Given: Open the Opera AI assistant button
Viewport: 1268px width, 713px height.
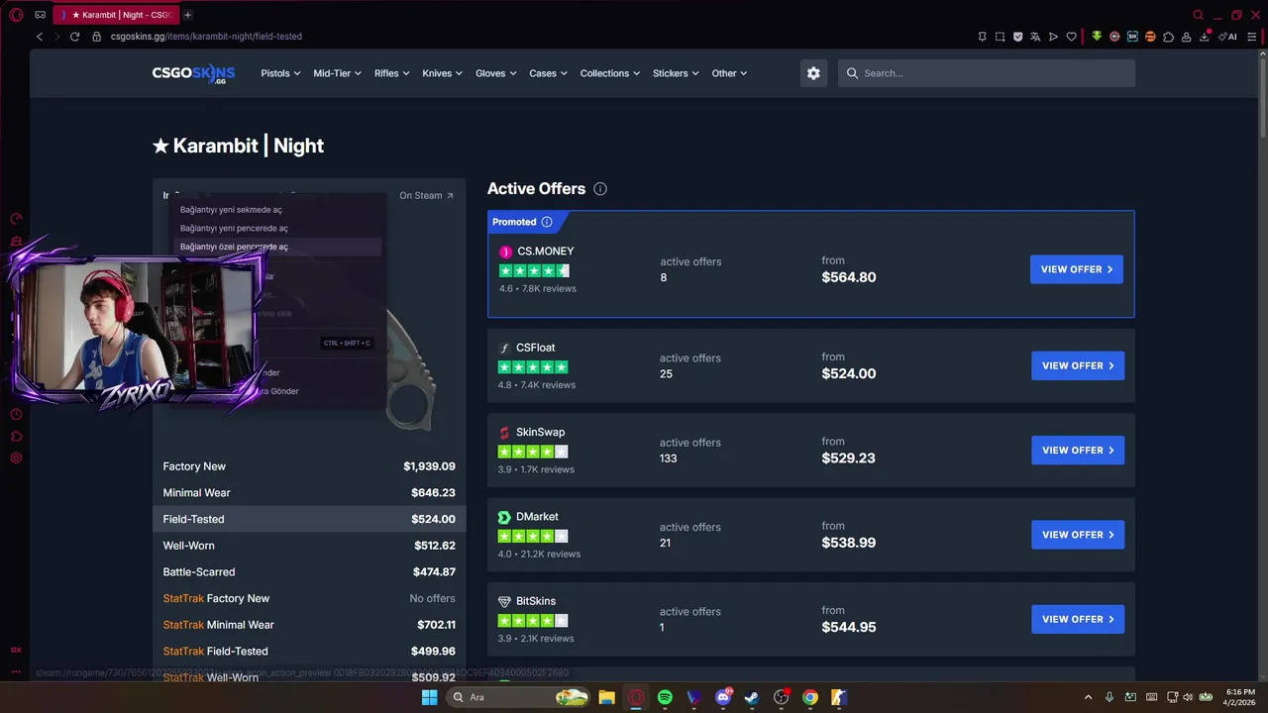Looking at the screenshot, I should [x=1228, y=37].
